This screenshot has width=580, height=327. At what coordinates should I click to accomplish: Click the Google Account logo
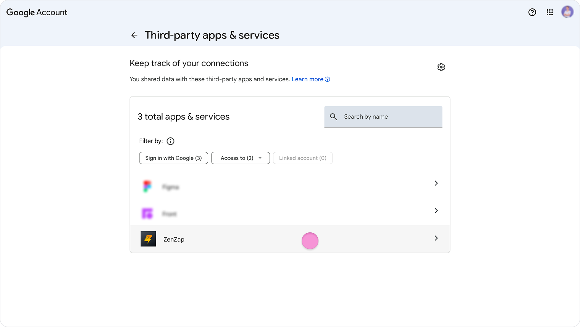click(x=37, y=12)
